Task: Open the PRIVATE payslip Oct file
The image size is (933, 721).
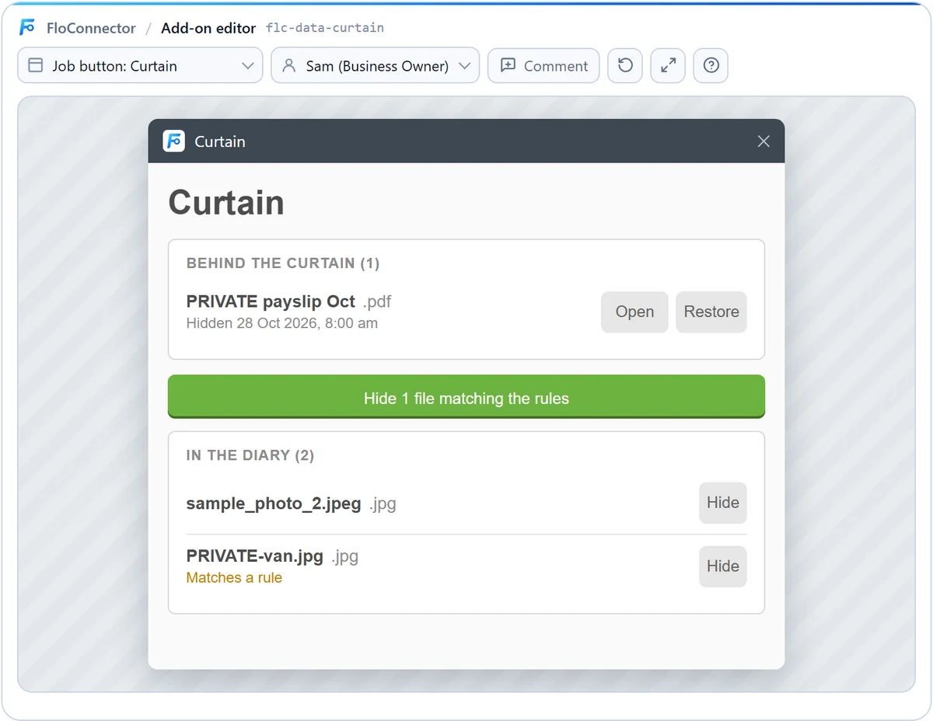Action: (x=634, y=312)
